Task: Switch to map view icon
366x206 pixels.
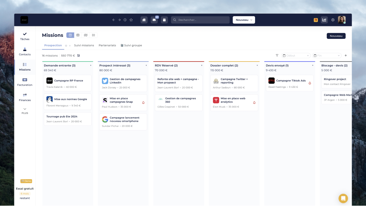Action: point(86,35)
